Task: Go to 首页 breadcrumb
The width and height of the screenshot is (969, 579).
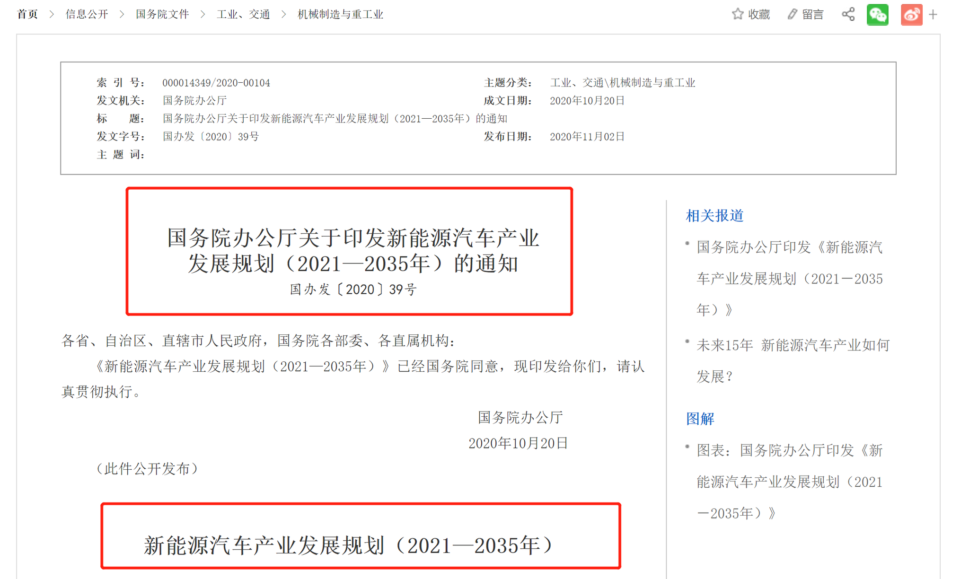Action: [27, 14]
